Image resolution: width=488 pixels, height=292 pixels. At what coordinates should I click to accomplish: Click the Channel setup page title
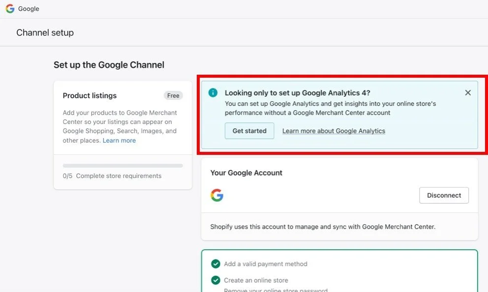tap(45, 32)
